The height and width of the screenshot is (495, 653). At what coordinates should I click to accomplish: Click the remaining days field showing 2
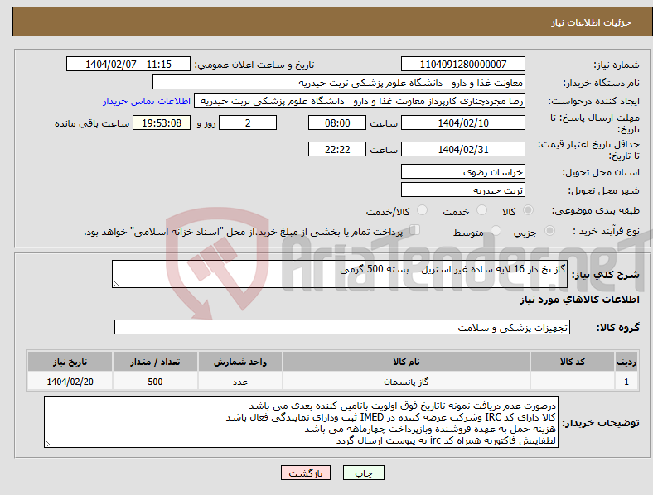(248, 123)
